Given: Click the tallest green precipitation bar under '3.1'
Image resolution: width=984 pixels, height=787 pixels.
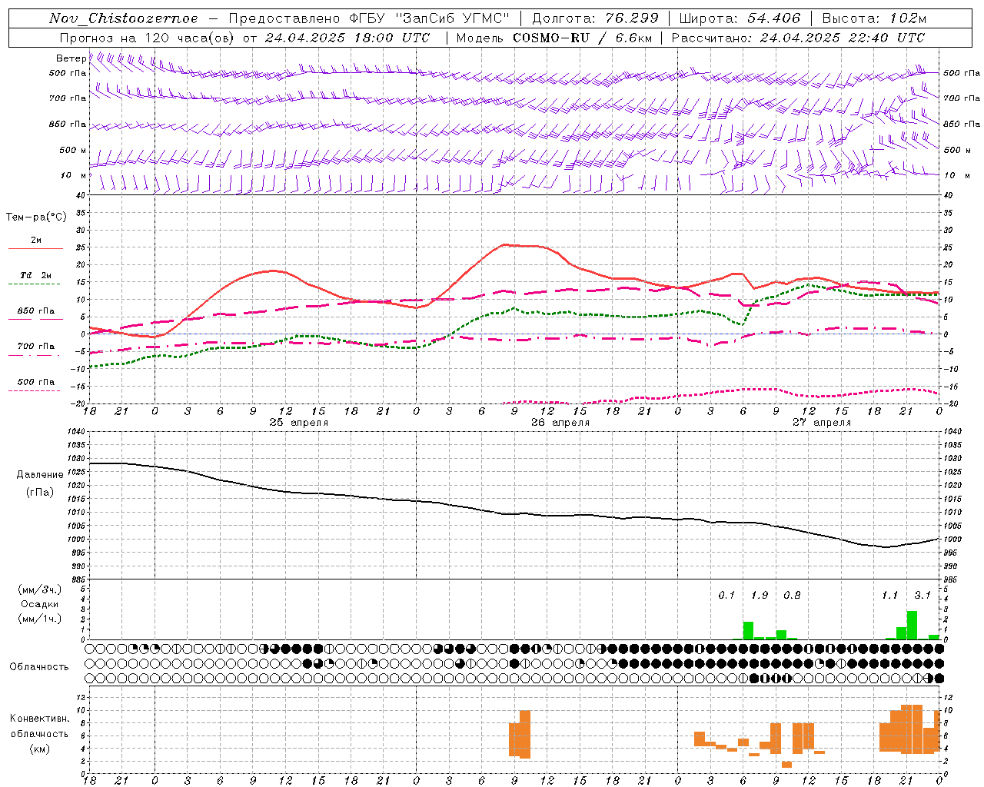Looking at the screenshot, I should point(912,626).
